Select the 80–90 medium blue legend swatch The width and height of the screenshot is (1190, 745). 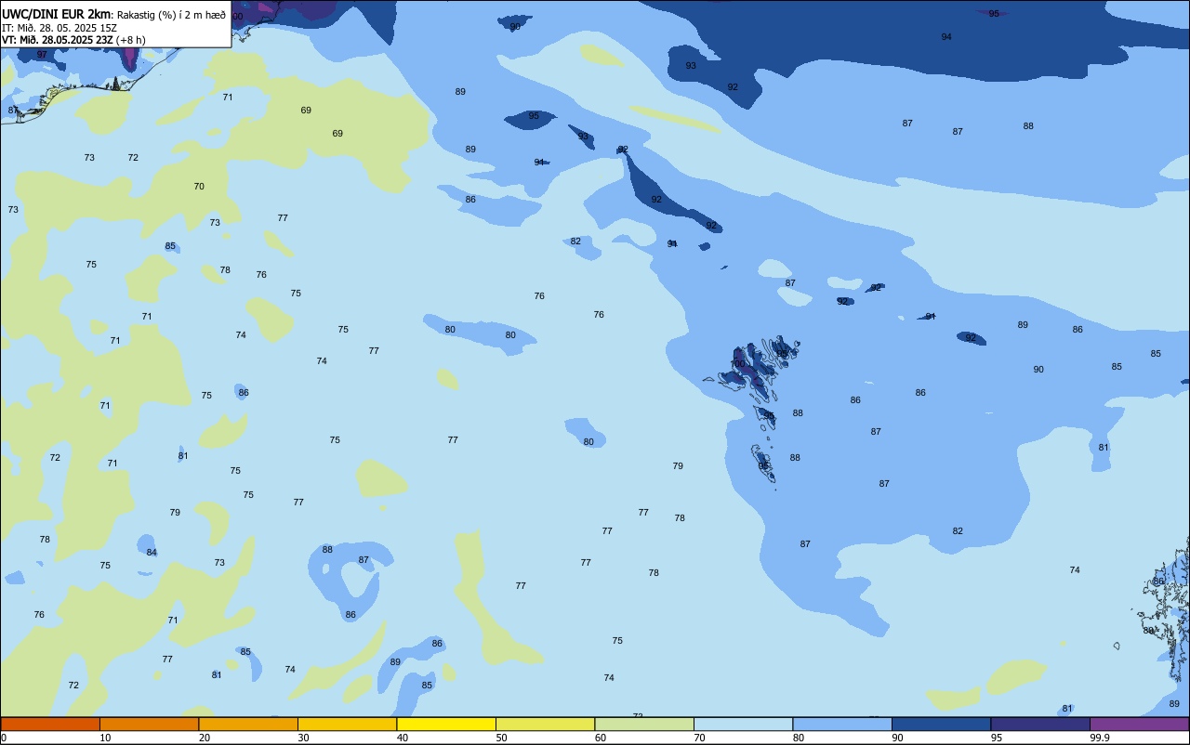[842, 724]
